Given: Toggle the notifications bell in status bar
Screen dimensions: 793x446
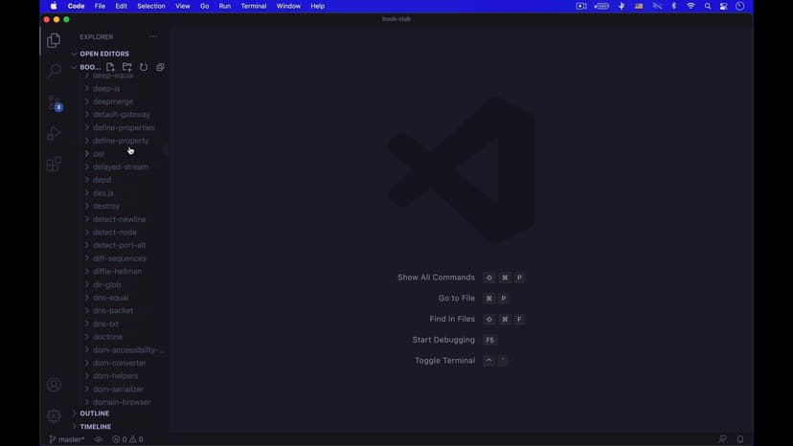Looking at the screenshot, I should (740, 439).
